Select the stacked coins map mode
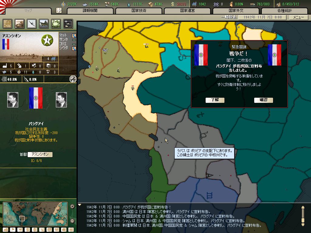 click(x=35, y=230)
